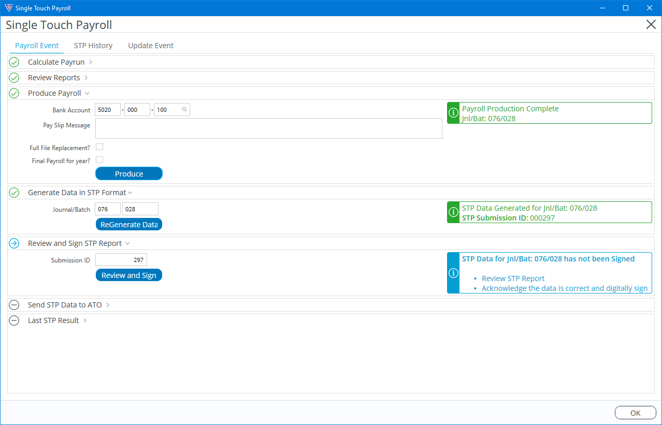Collapse the Generate Data in STP Format chevron

[x=130, y=193]
